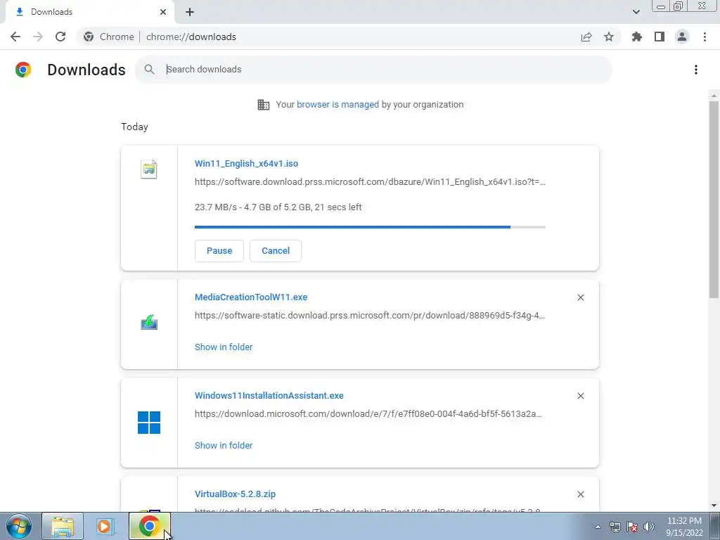This screenshot has height=540, width=720.
Task: Click the ISO file icon
Action: point(149,169)
